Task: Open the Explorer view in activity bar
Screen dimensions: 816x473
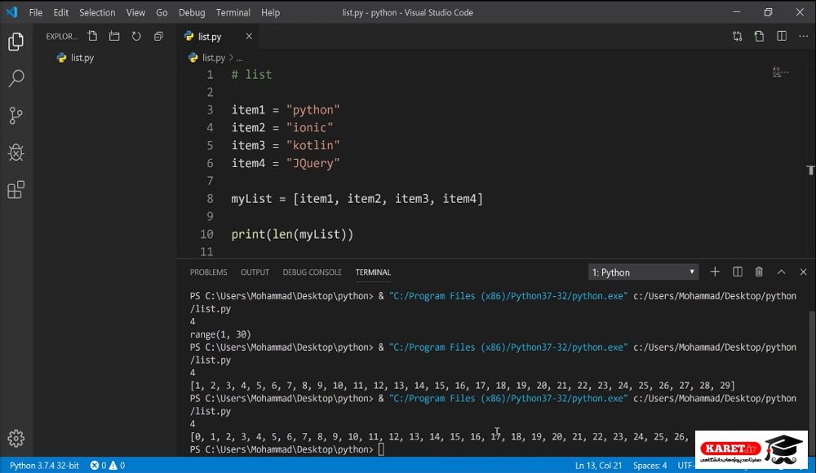Action: [16, 42]
